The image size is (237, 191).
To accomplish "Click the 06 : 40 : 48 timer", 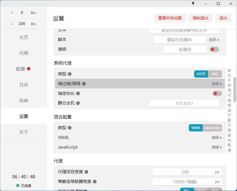I will pyautogui.click(x=24, y=177).
